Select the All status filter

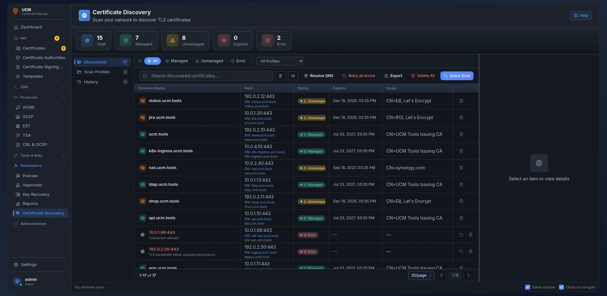coord(152,61)
